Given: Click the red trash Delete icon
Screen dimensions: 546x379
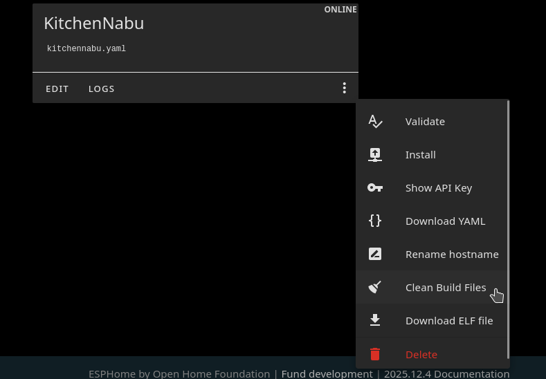Looking at the screenshot, I should pyautogui.click(x=375, y=354).
